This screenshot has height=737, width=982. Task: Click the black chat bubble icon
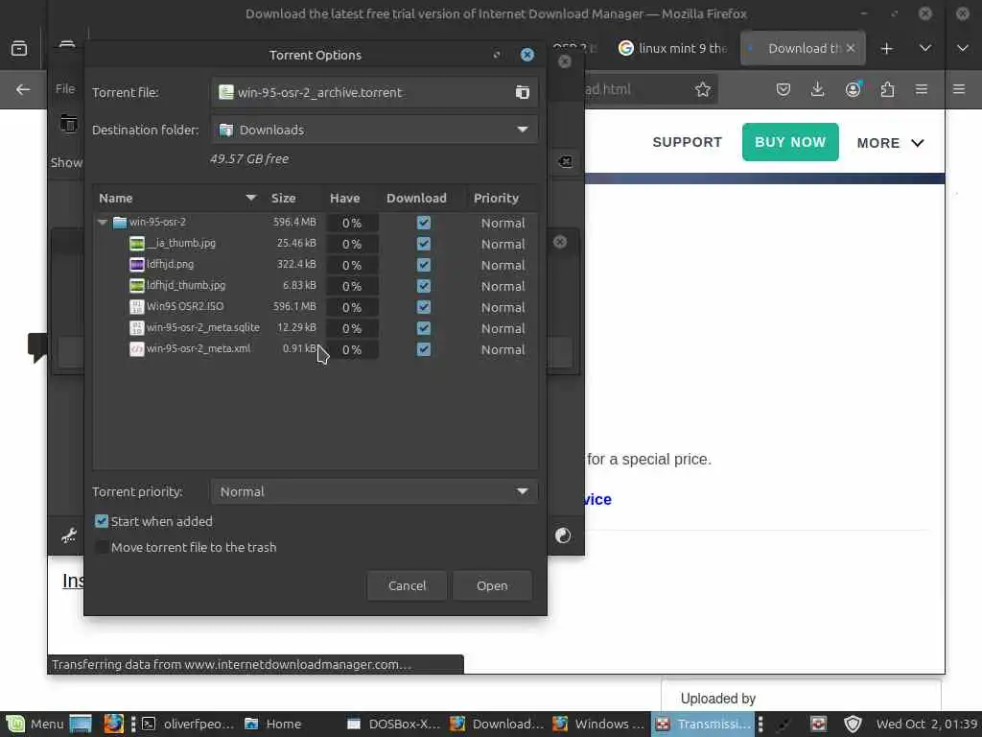(37, 347)
